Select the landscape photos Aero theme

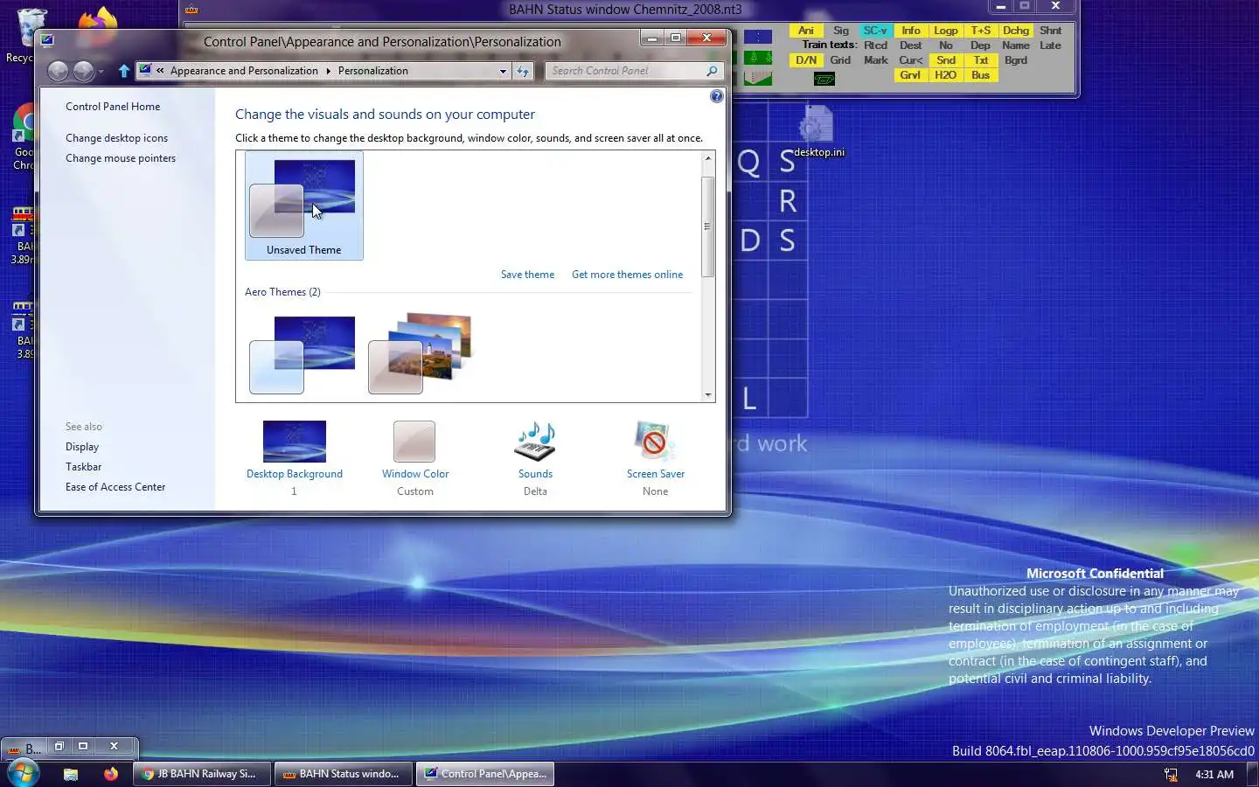(x=421, y=354)
